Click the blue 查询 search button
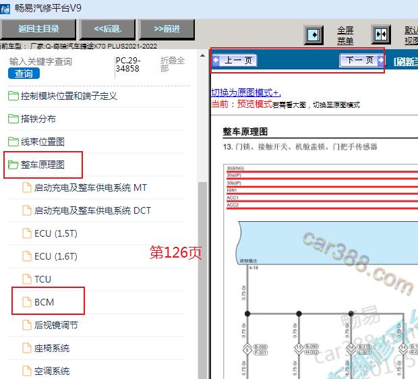 (x=24, y=74)
